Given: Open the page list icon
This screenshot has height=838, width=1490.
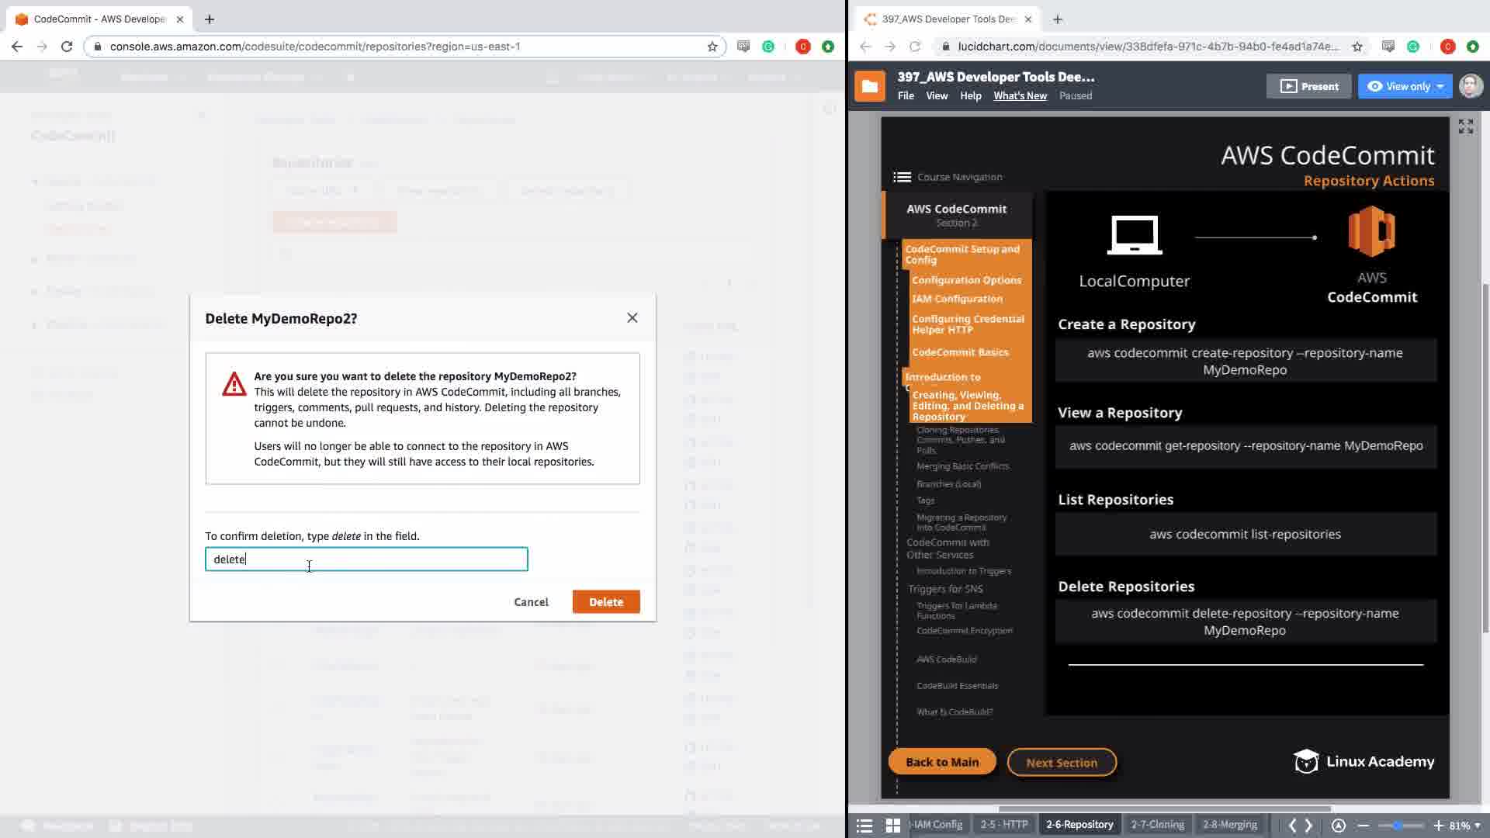Looking at the screenshot, I should 864,826.
